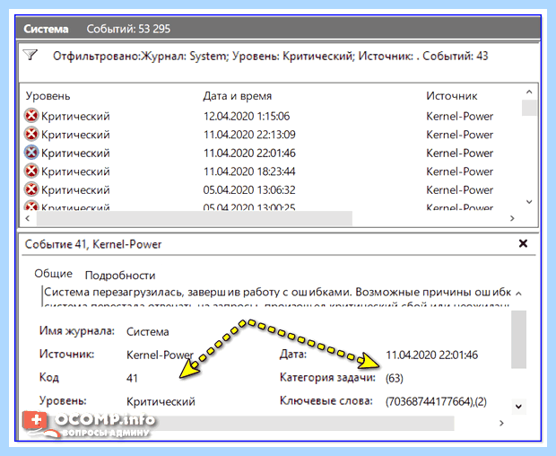Image resolution: width=556 pixels, height=456 pixels.
Task: Click Критический label in the 05.04.2020 13:06:32 row
Action: point(75,190)
